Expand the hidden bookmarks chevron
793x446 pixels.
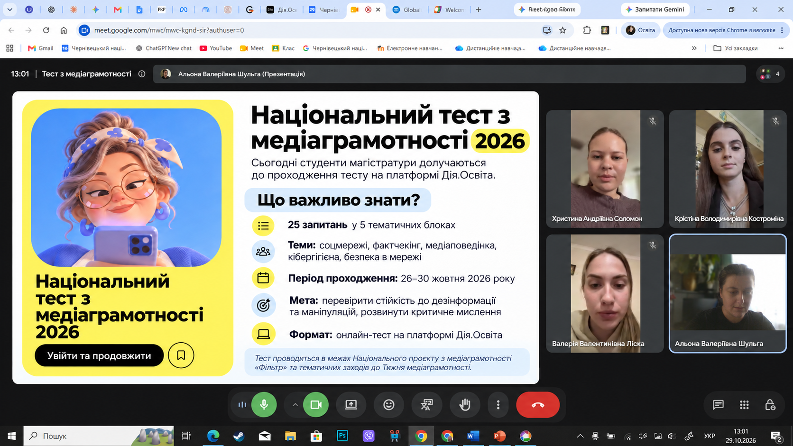coord(694,48)
